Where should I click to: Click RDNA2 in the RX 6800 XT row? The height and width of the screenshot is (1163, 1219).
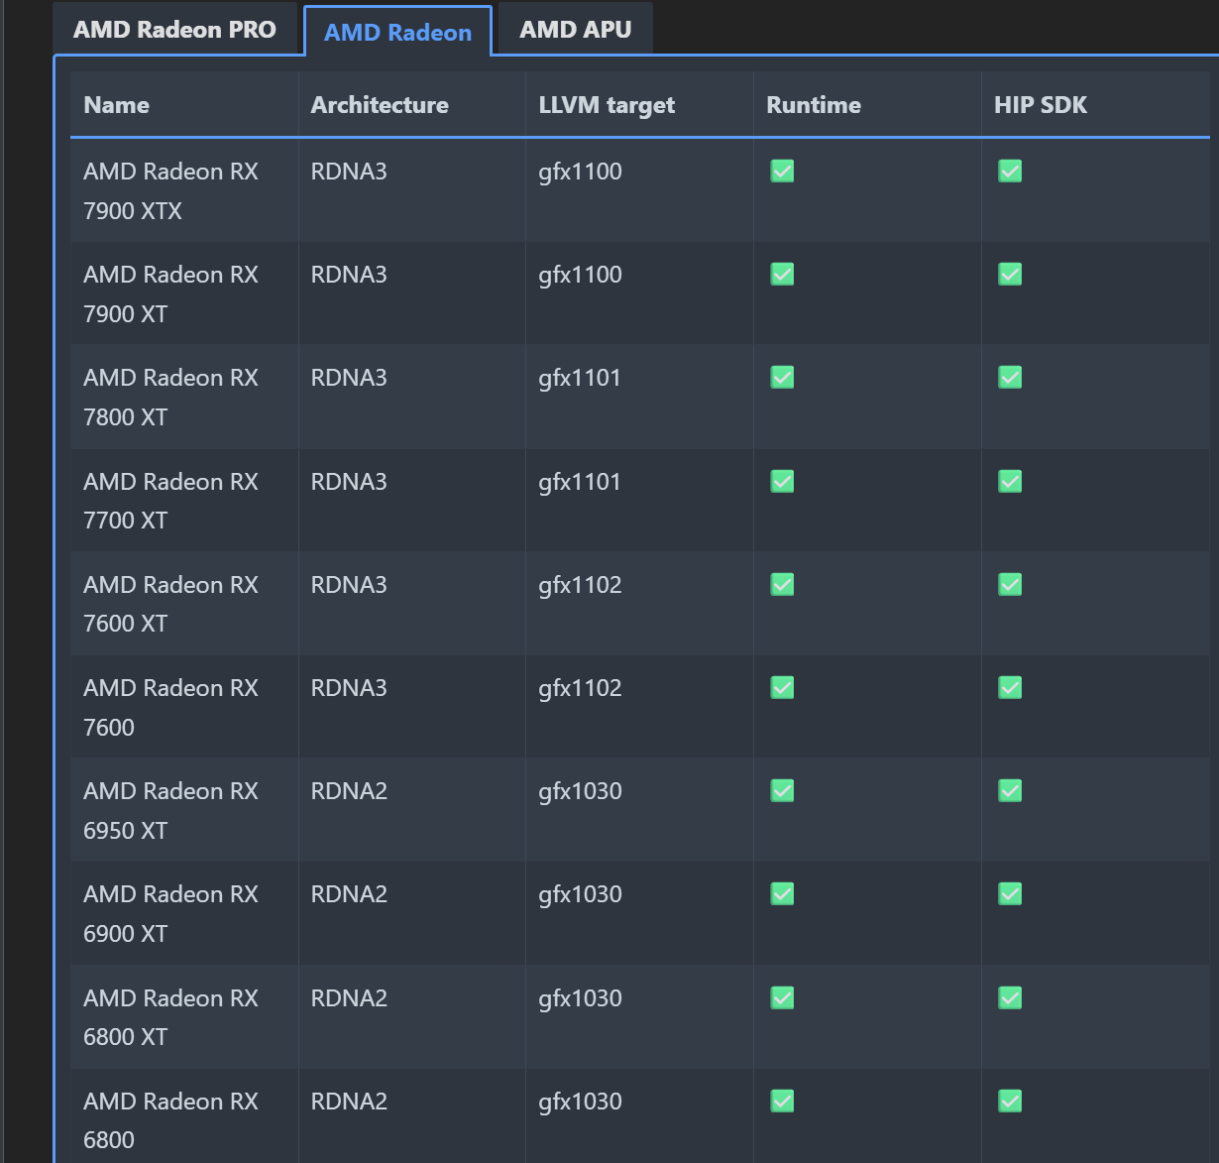pos(349,997)
